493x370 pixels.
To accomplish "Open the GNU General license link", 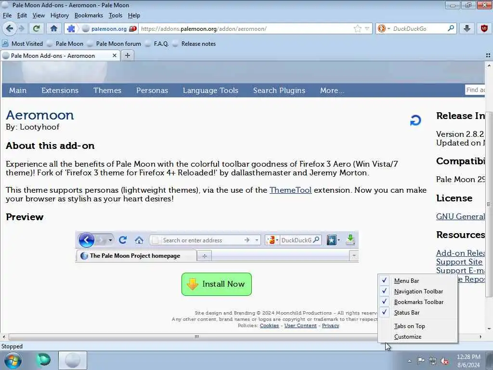I will tap(461, 216).
